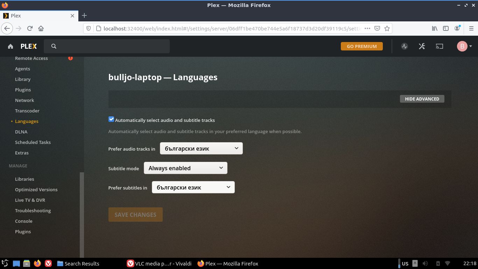Click the HIDE ADVANCED button
This screenshot has width=478, height=269.
(x=422, y=99)
